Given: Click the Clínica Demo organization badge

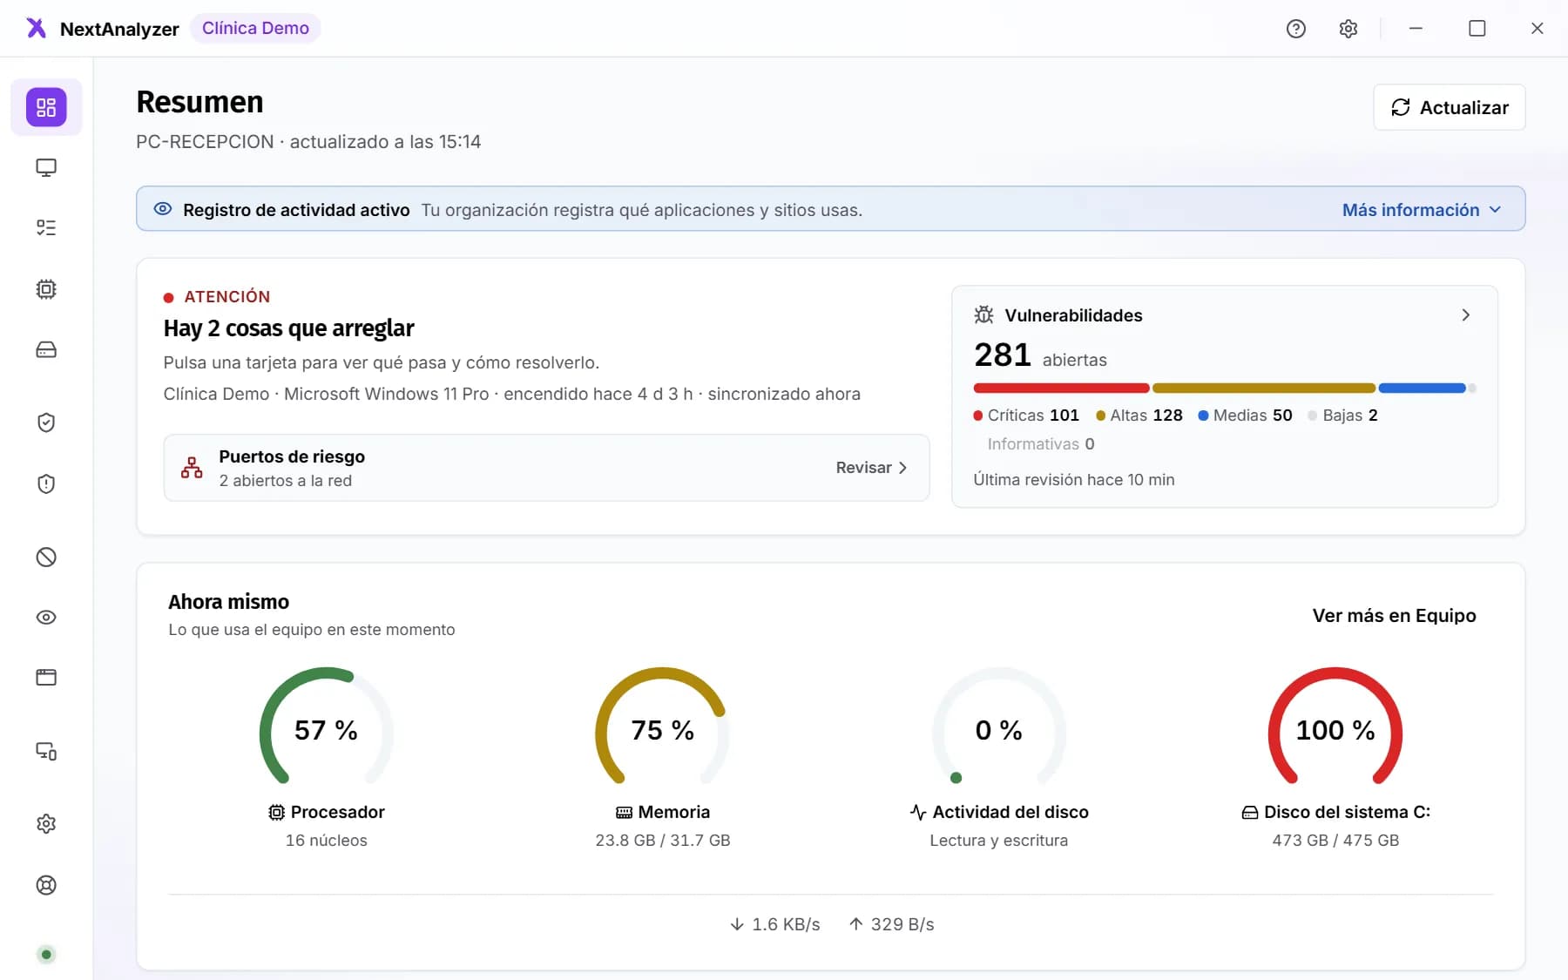Looking at the screenshot, I should click(x=255, y=28).
